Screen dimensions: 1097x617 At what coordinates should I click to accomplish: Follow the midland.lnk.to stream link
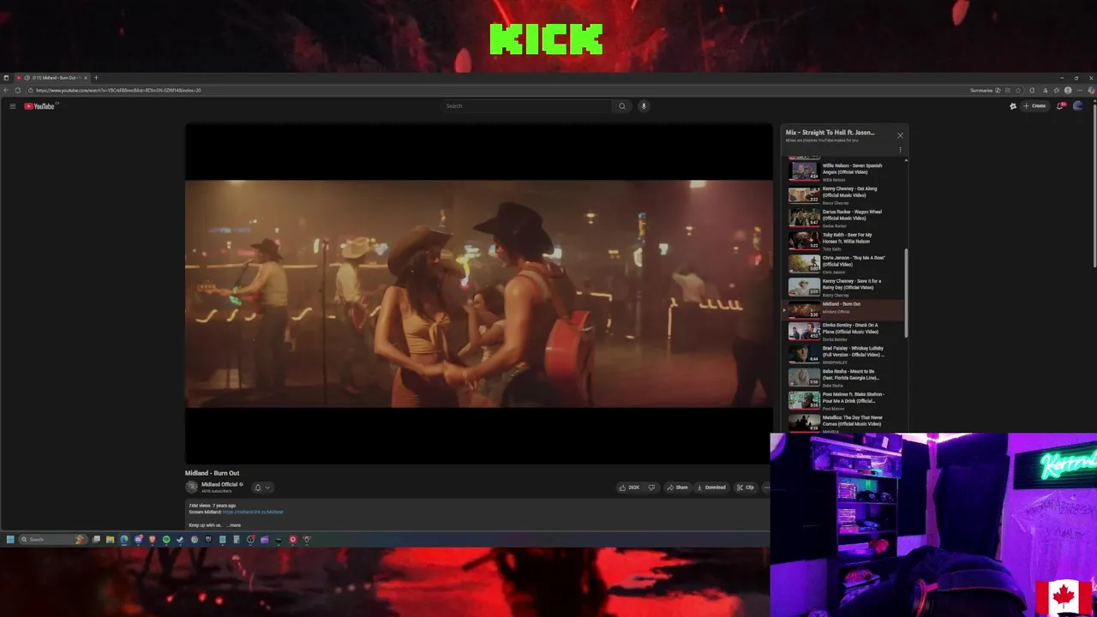(x=253, y=512)
